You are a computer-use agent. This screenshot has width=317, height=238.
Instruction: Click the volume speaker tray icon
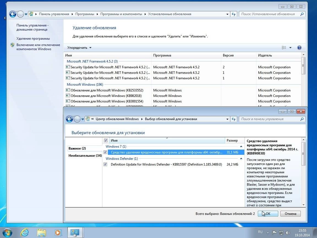[x=288, y=233]
